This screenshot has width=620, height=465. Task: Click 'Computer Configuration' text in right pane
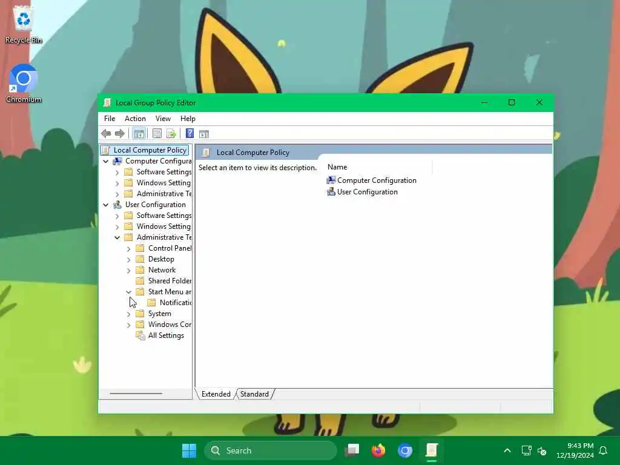tap(377, 180)
